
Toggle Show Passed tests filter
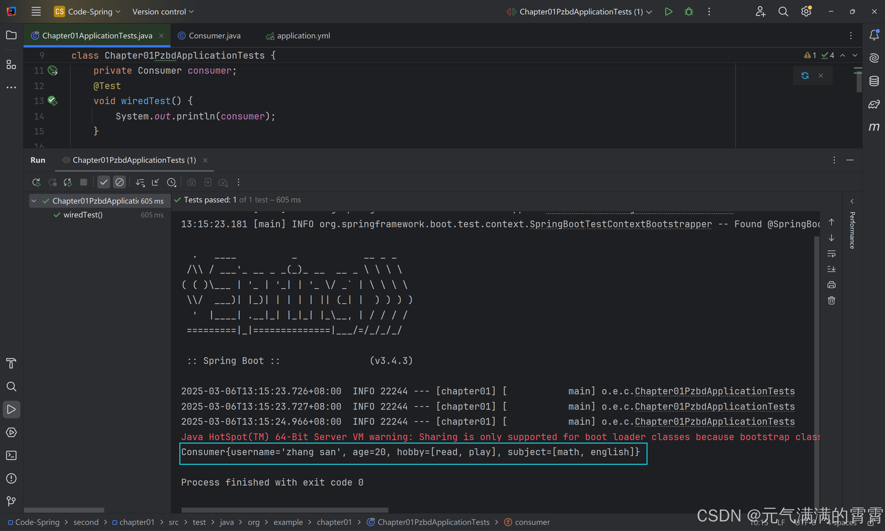104,182
